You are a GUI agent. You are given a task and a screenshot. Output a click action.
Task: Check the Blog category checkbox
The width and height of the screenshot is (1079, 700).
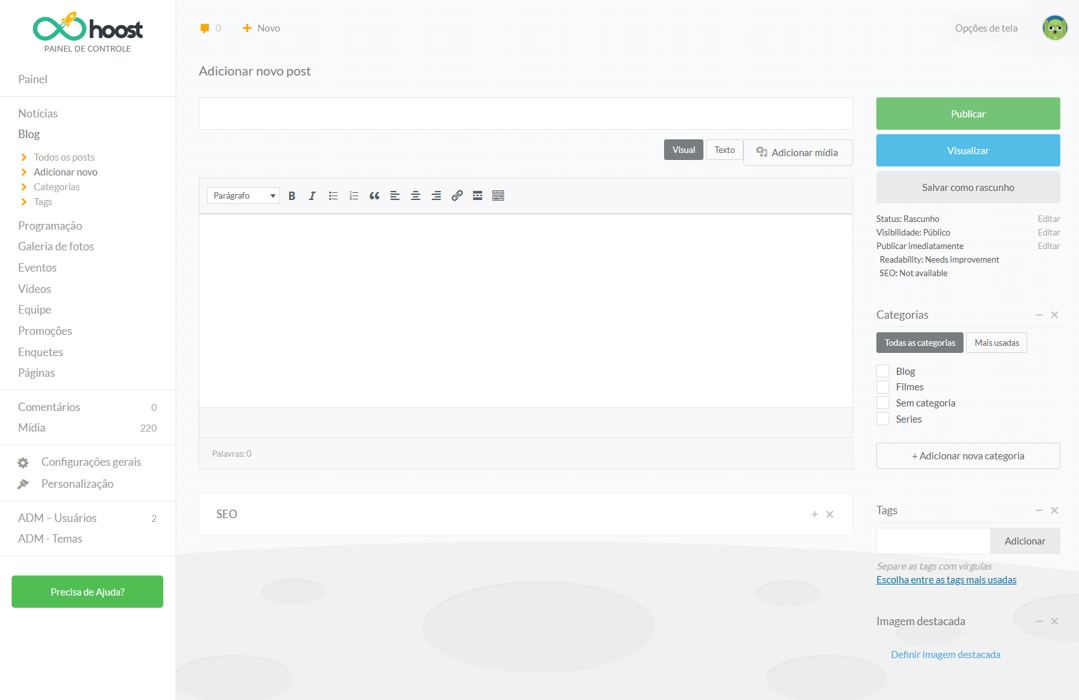(883, 371)
